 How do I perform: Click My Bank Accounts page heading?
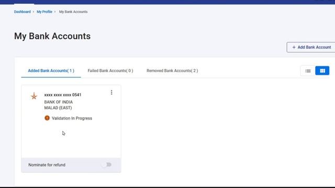click(x=52, y=36)
